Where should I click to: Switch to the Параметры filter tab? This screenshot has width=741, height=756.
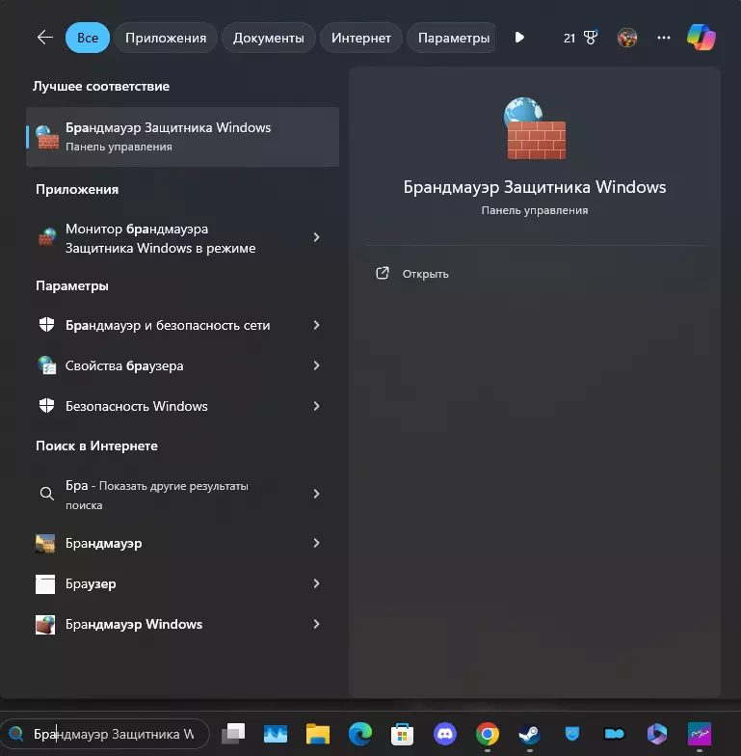point(453,38)
